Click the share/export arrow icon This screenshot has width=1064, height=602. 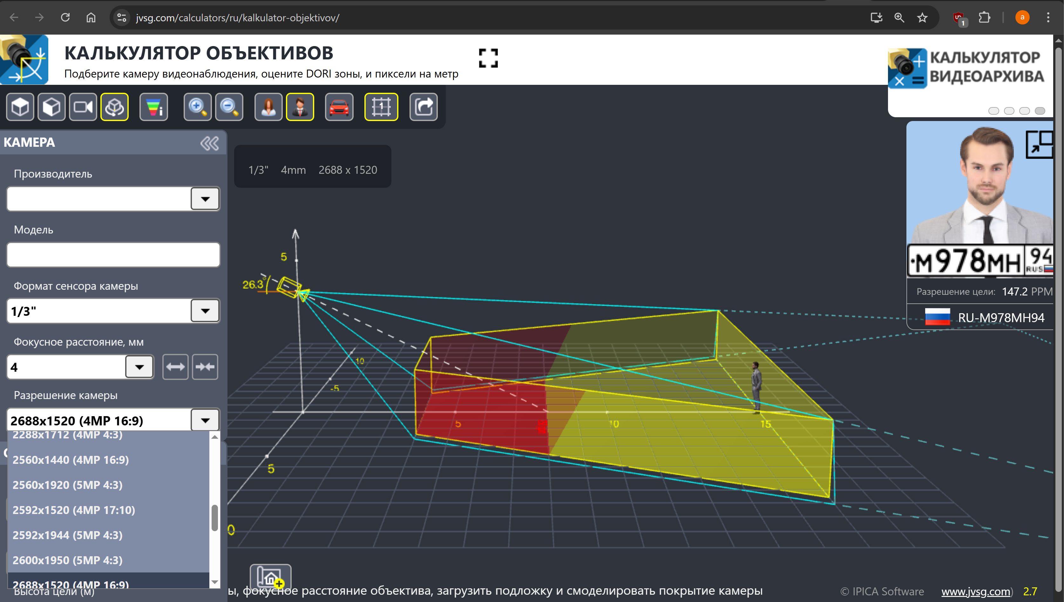pyautogui.click(x=423, y=107)
